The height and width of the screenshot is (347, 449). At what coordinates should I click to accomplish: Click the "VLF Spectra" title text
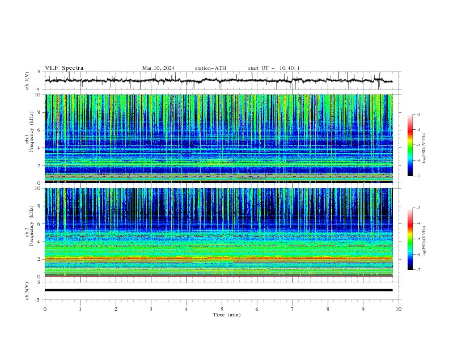point(64,68)
